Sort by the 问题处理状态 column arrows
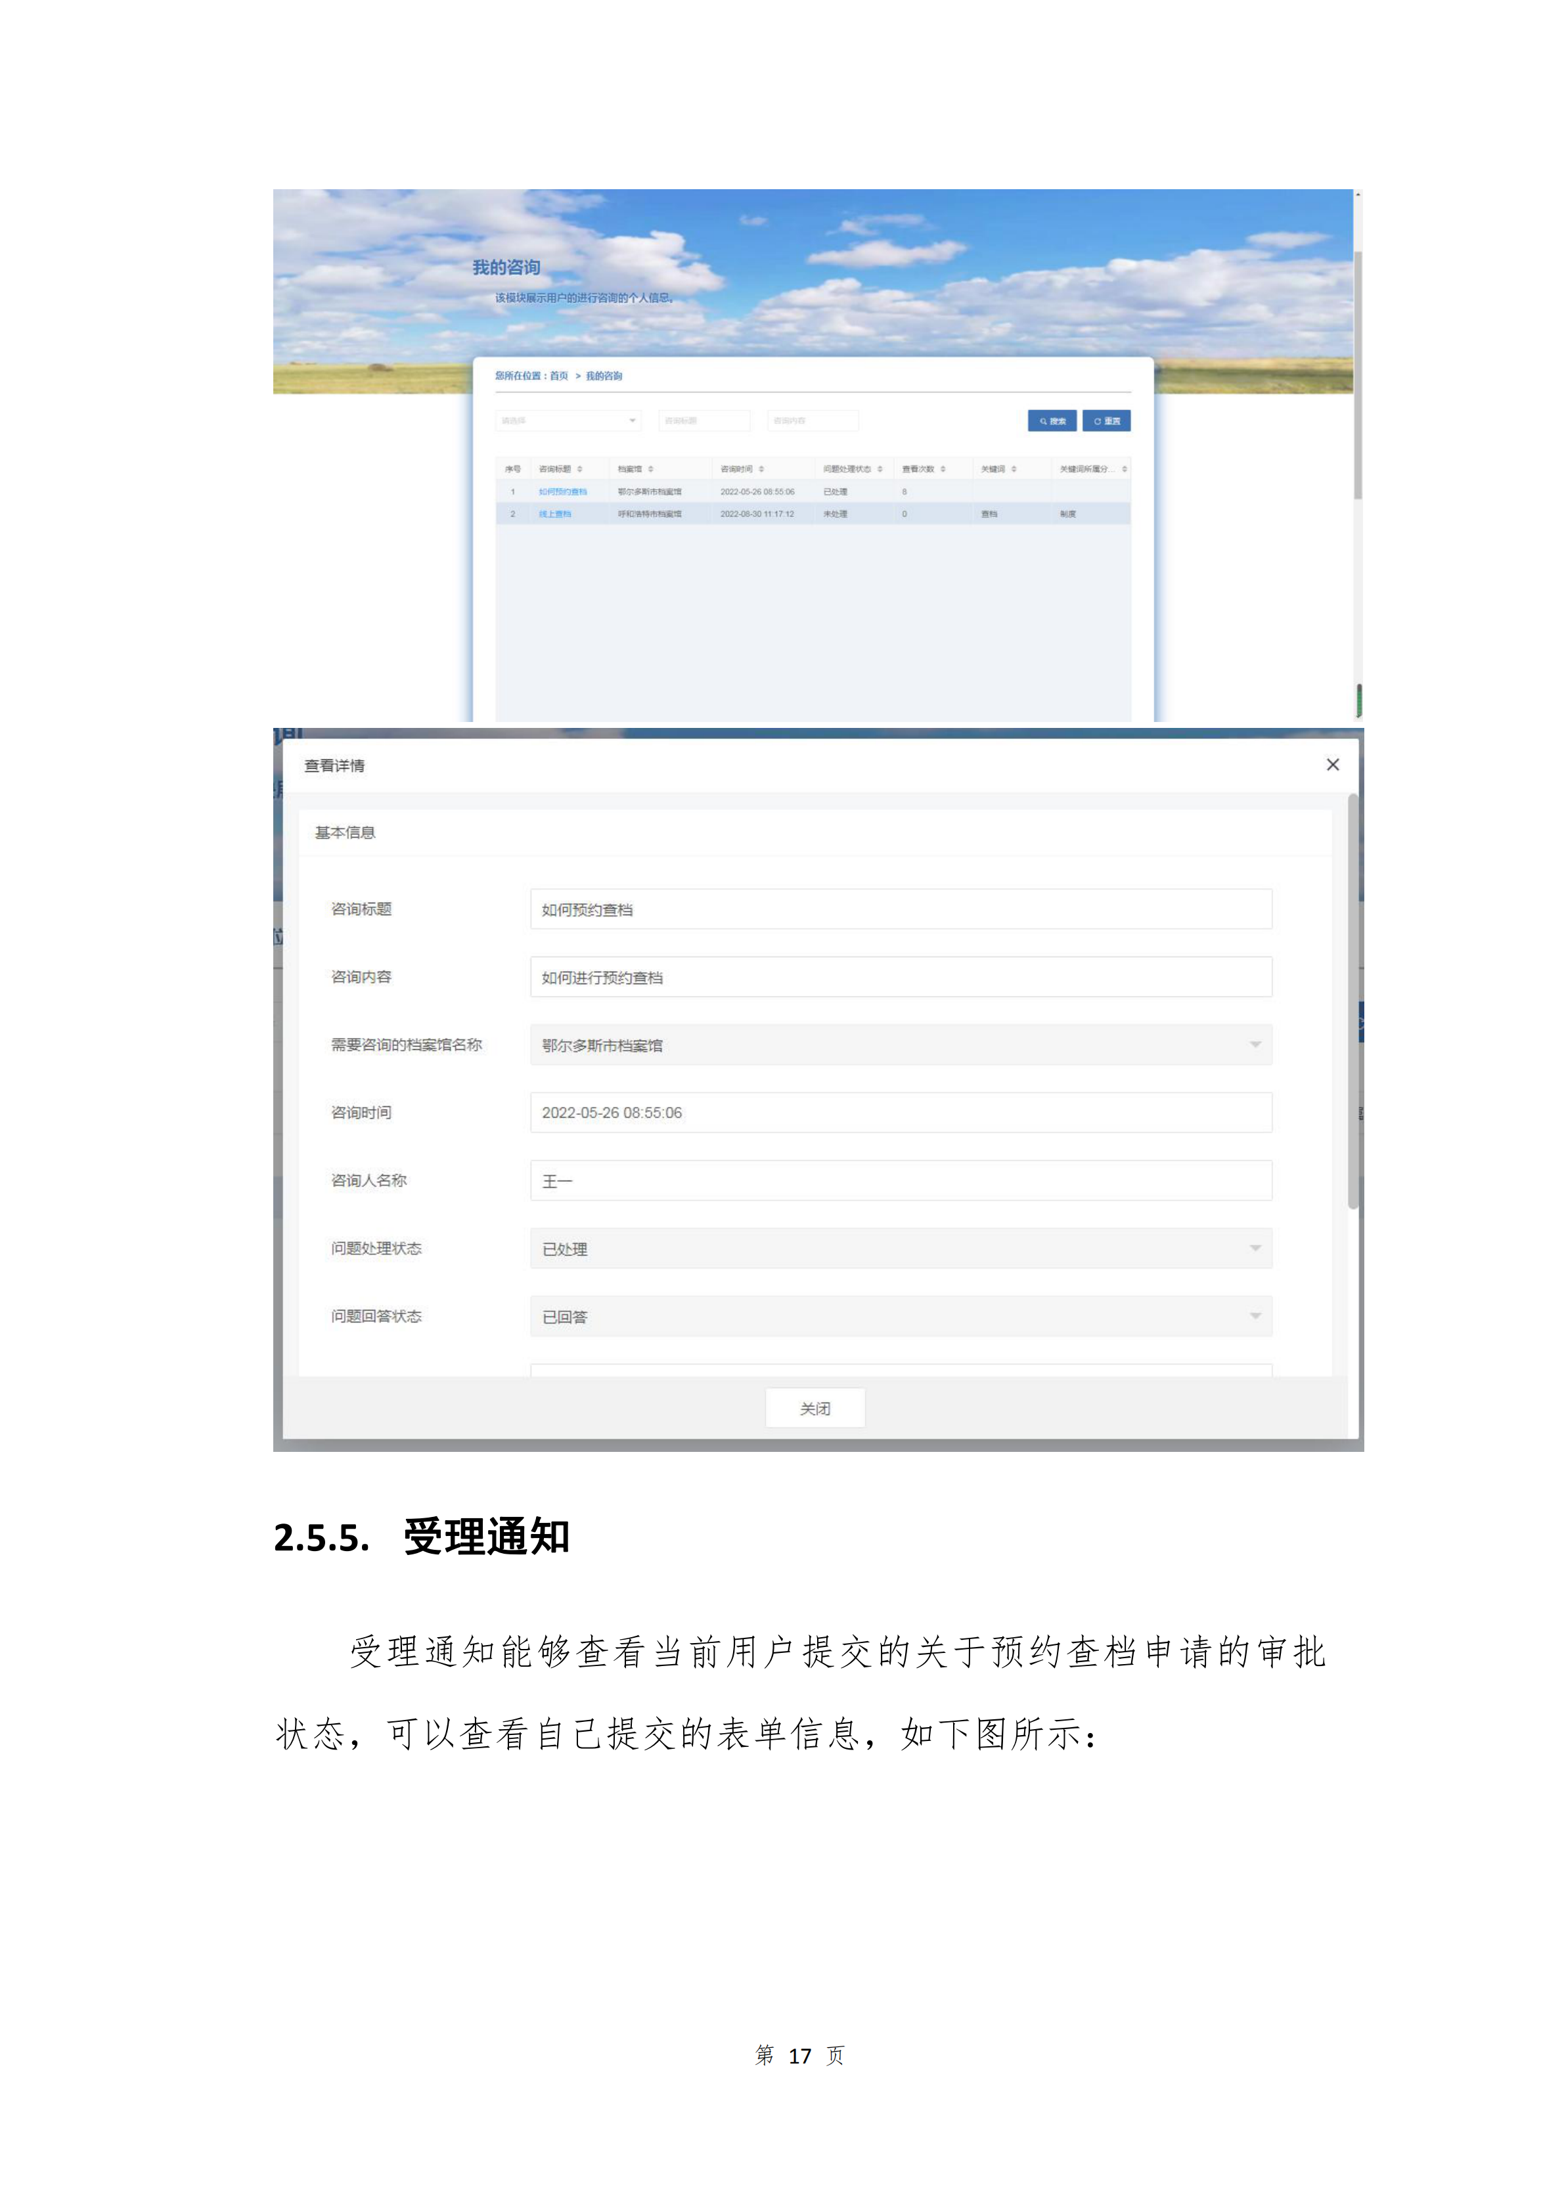Viewport: 1564px width, 2212px height. pyautogui.click(x=880, y=469)
